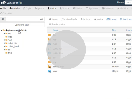The image size is (132, 99).
Task: Expand the ssl folder in tree
Action: (4, 50)
